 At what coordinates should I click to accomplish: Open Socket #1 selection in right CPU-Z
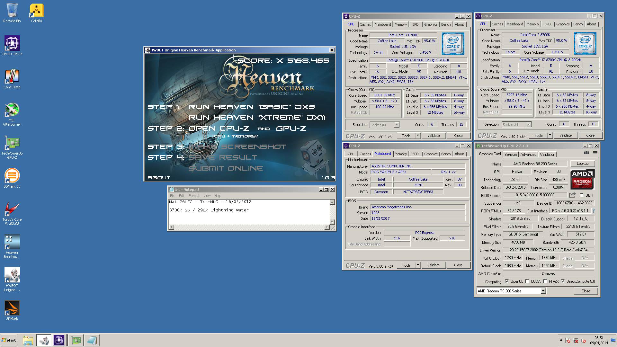(516, 124)
